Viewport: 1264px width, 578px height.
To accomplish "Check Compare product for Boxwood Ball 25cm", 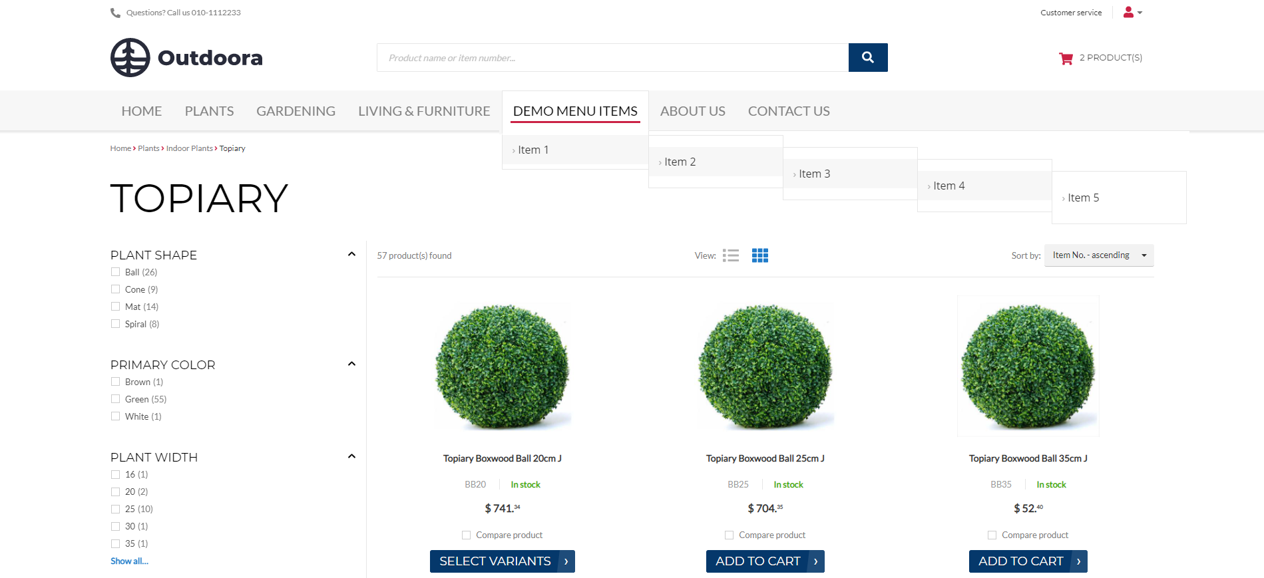I will tap(729, 535).
